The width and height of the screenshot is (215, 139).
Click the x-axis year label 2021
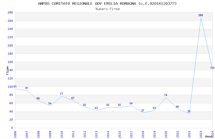click(x=178, y=134)
